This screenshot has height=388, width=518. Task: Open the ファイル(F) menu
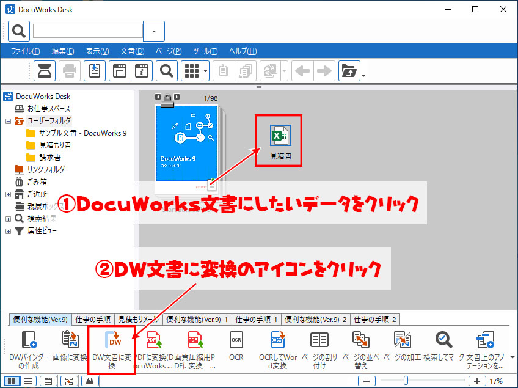click(x=26, y=51)
